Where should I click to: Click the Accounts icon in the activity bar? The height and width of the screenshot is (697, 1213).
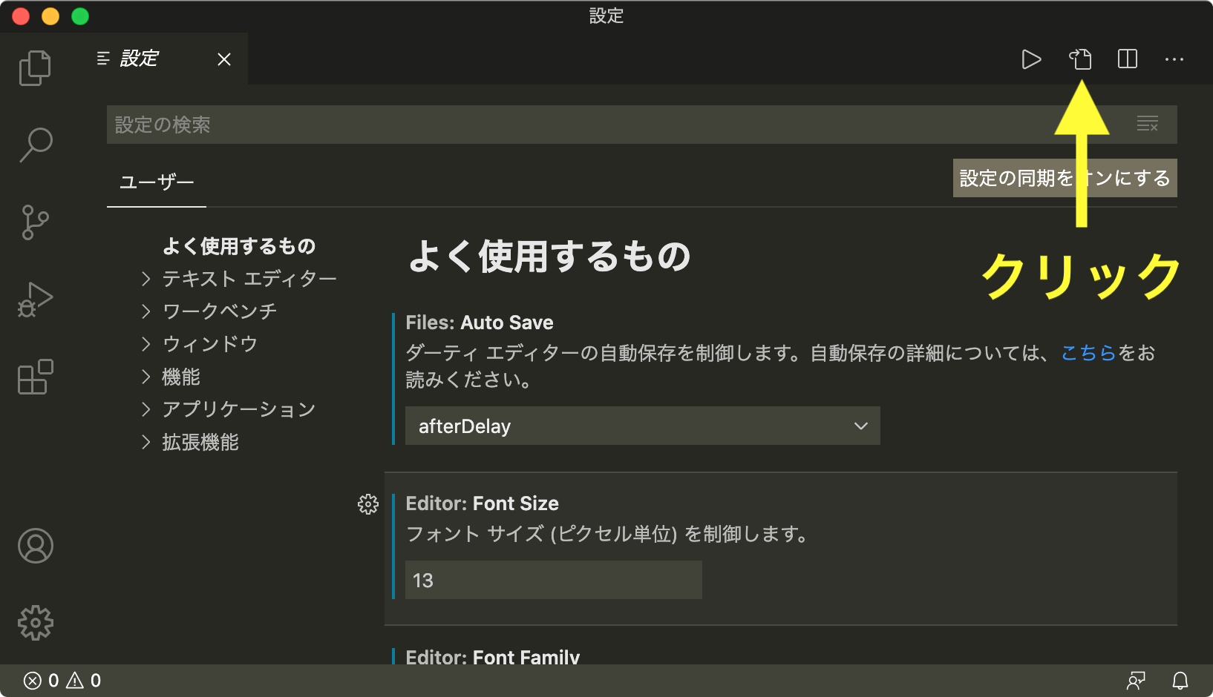(34, 546)
